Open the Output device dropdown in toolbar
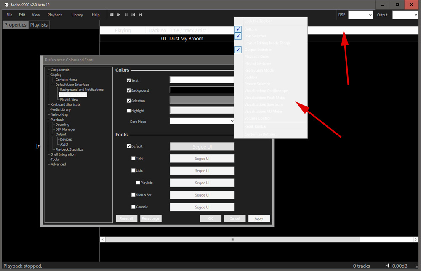This screenshot has height=271, width=421. [x=405, y=15]
